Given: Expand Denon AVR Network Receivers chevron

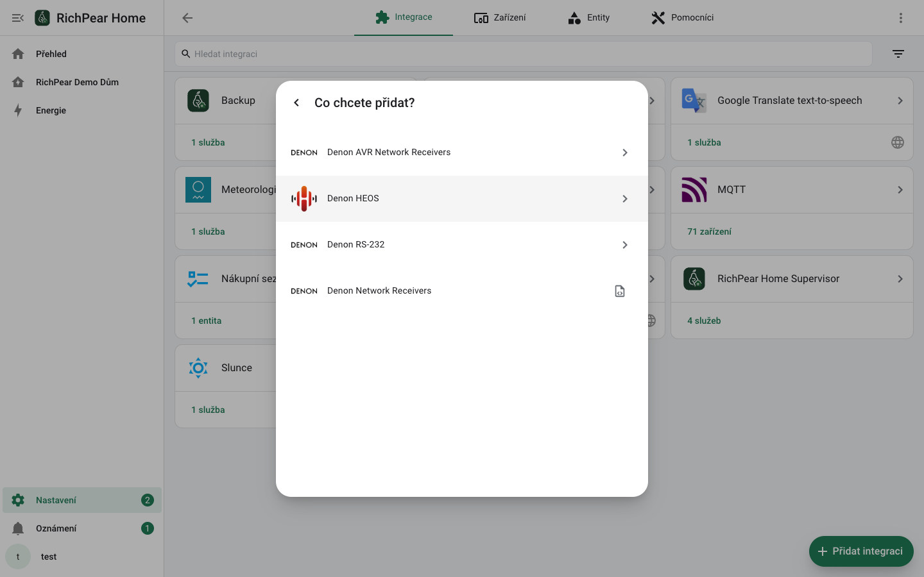Looking at the screenshot, I should tap(625, 153).
